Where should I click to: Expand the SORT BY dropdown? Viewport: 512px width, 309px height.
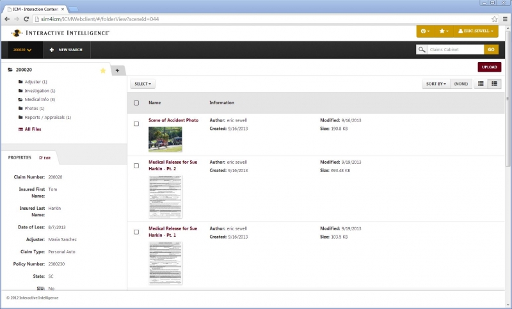click(x=435, y=84)
